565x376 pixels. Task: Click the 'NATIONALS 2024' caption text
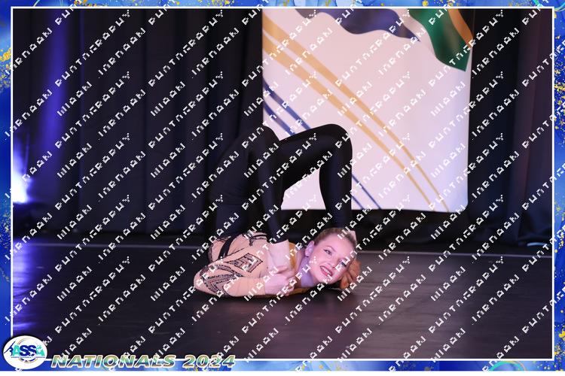(x=143, y=361)
